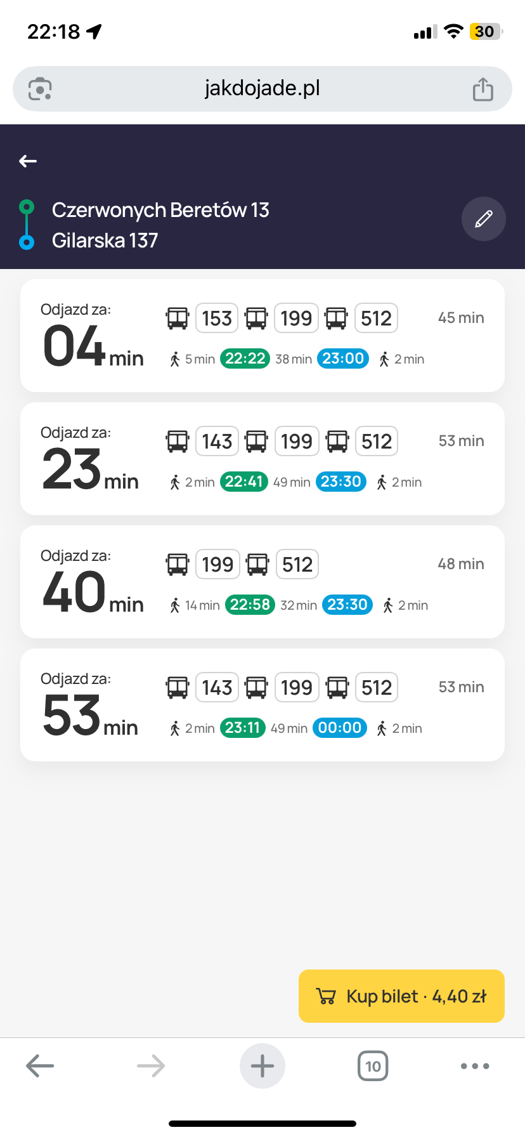Tap the 22:22 green departure time
This screenshot has height=1137, width=525.
[x=245, y=358]
